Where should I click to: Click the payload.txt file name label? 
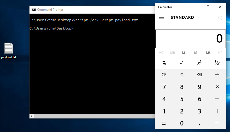[x=9, y=57]
